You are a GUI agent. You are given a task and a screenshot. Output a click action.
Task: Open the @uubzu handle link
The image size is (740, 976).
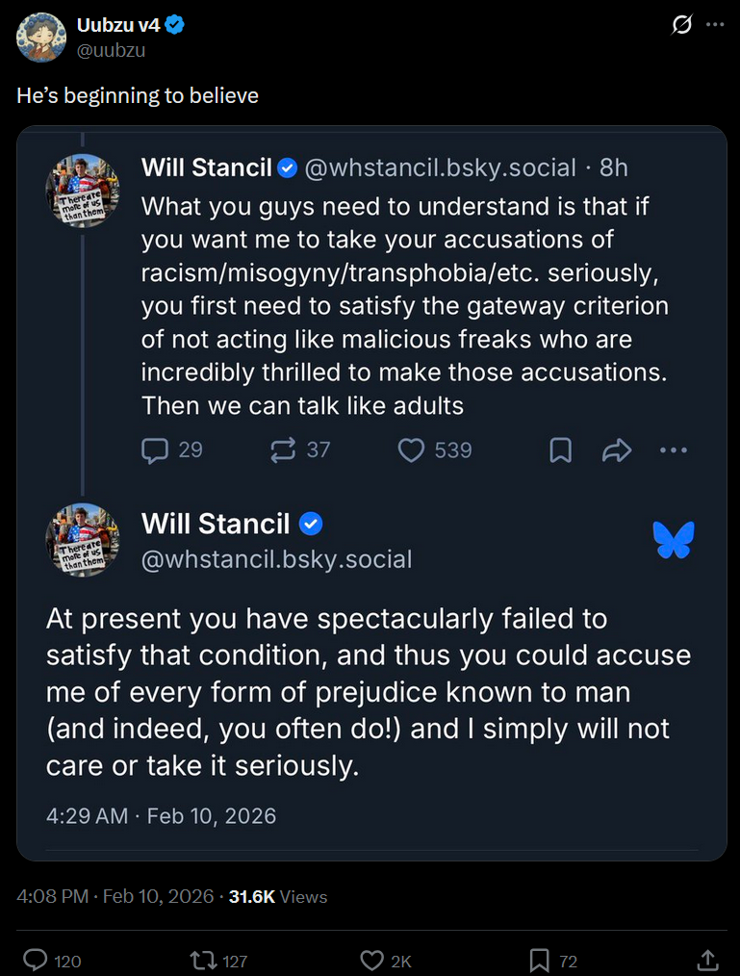[111, 50]
